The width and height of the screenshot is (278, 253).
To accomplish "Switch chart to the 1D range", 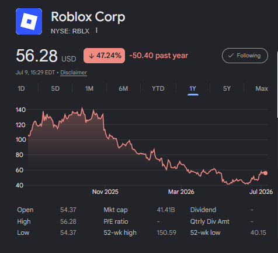I will 21,88.
